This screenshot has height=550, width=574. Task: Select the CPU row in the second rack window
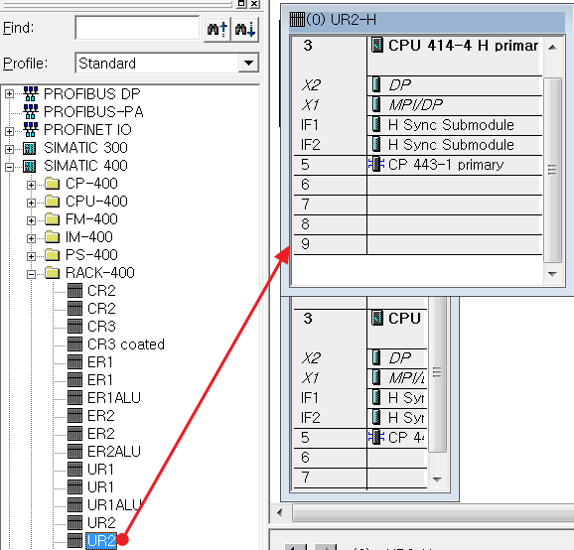[x=360, y=329]
